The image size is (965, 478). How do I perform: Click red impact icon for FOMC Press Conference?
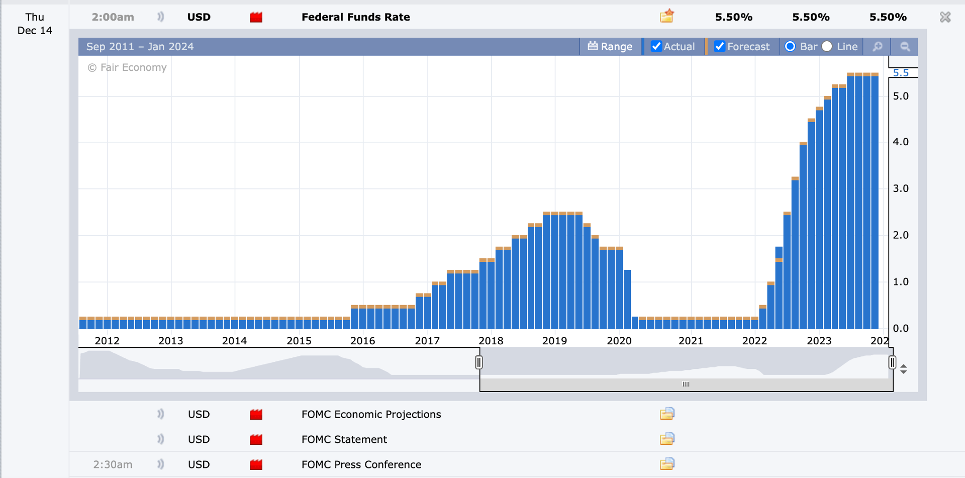pos(256,464)
